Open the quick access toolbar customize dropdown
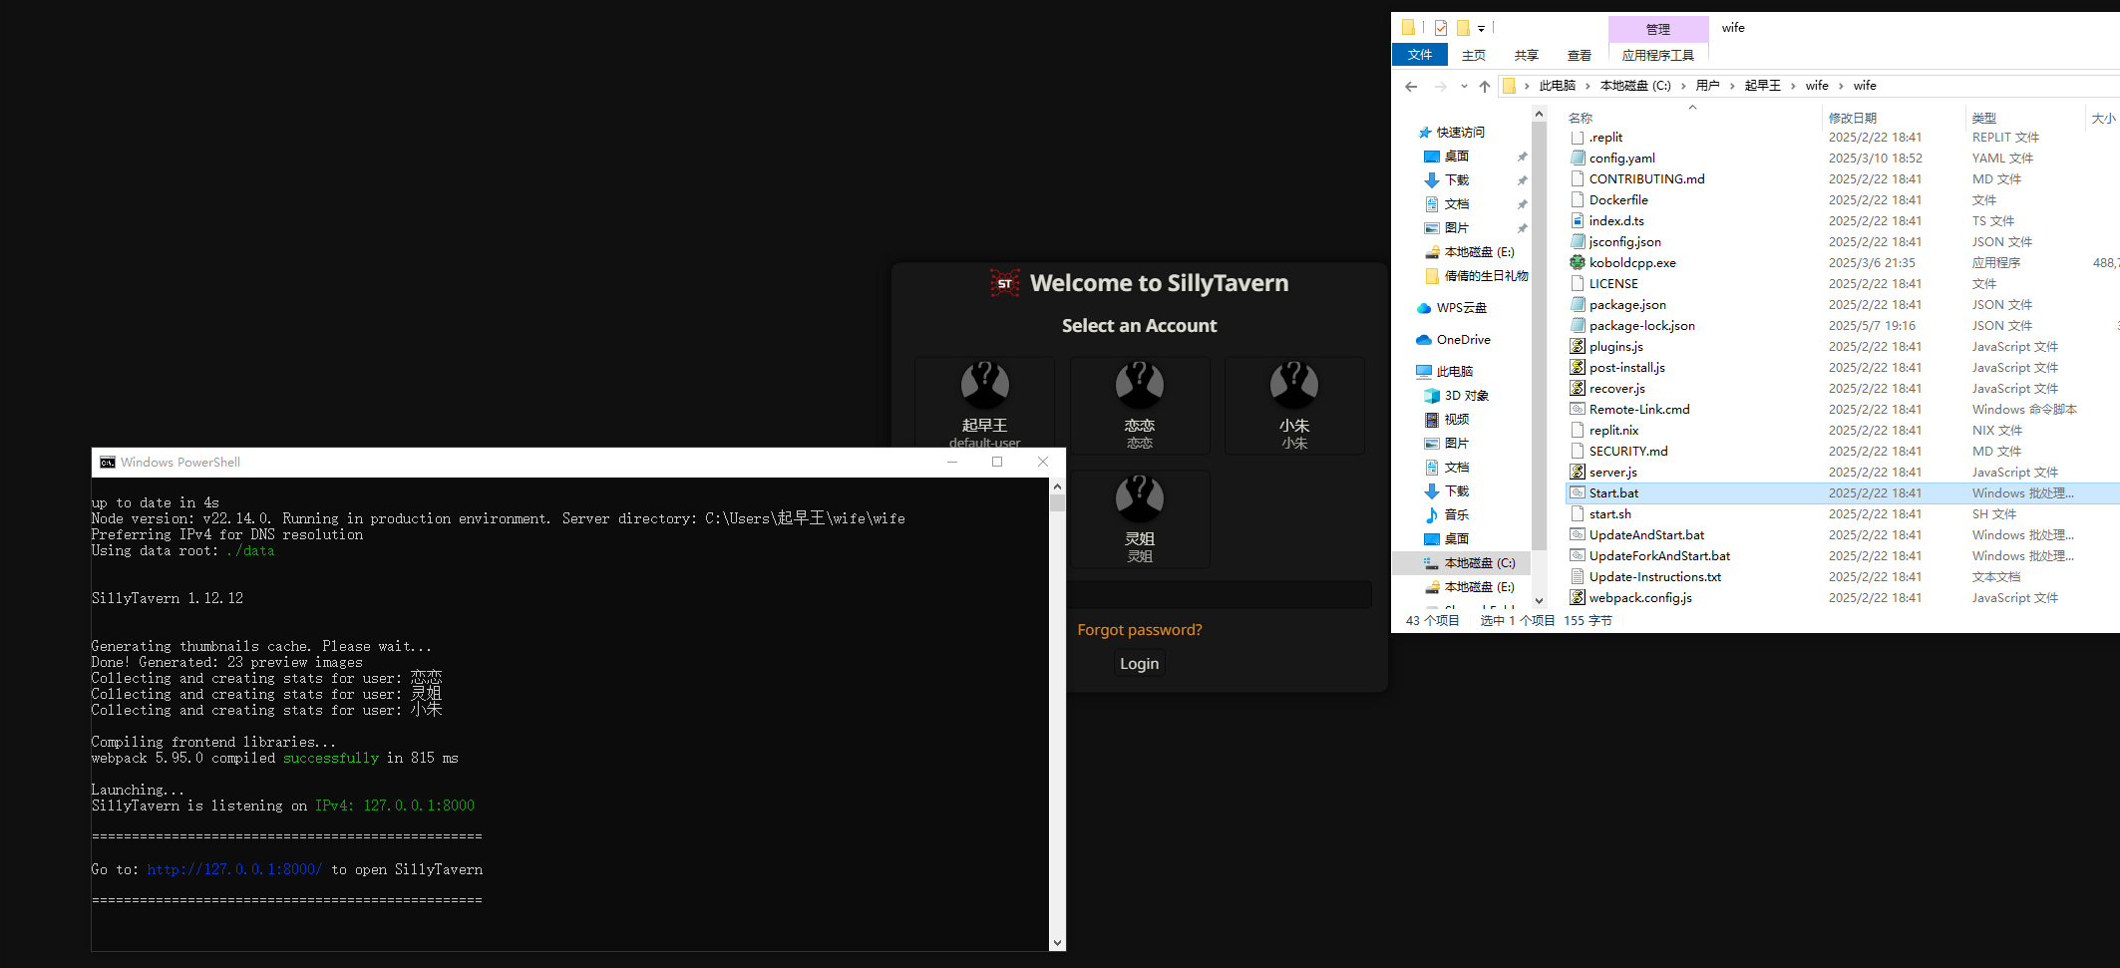This screenshot has height=968, width=2120. click(1482, 29)
